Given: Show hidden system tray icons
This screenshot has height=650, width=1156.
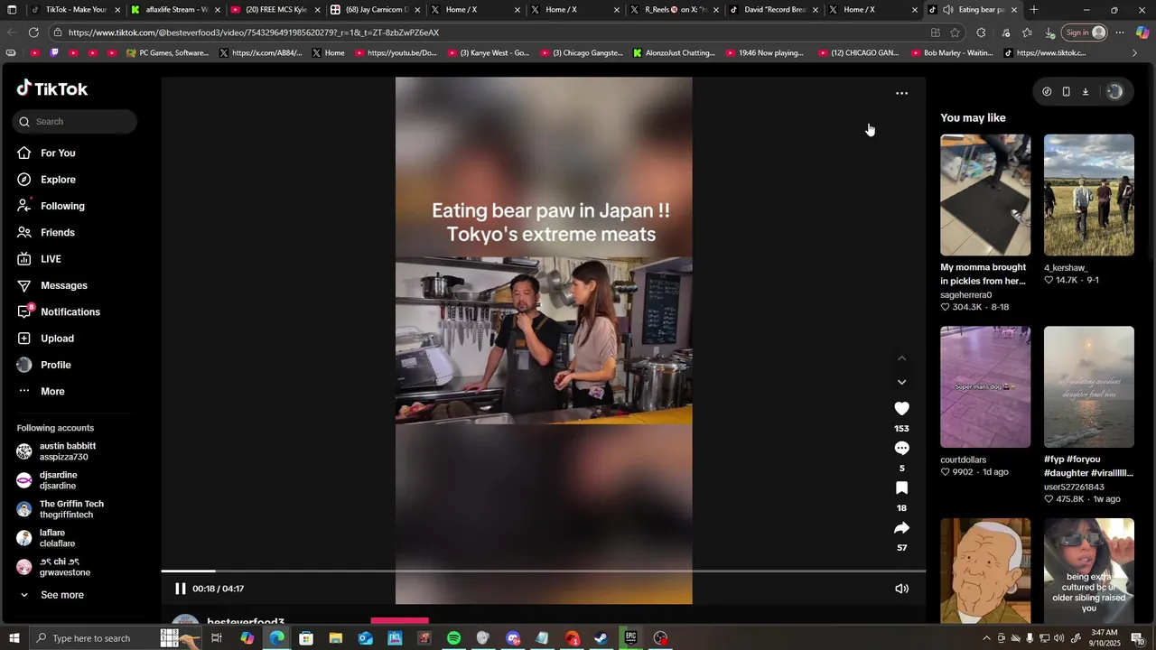Looking at the screenshot, I should (x=986, y=638).
